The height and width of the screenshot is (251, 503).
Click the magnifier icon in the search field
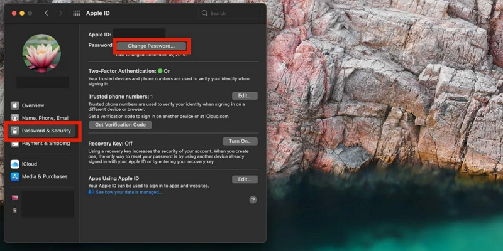coord(204,13)
